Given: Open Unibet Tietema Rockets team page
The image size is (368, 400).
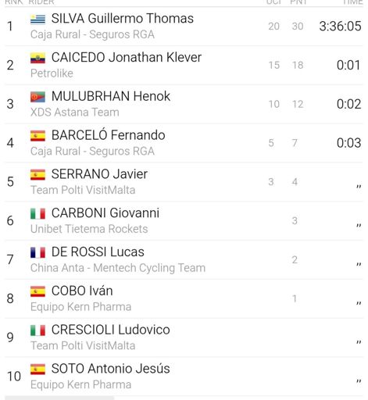Looking at the screenshot, I should coord(89,229).
